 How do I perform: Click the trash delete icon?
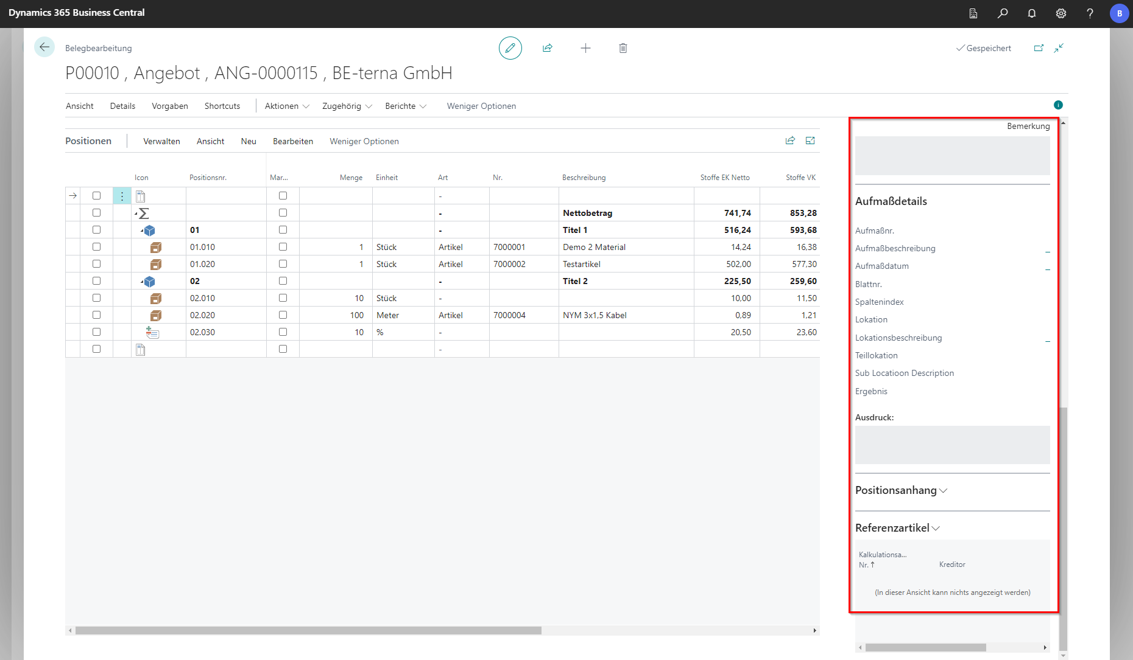click(623, 48)
